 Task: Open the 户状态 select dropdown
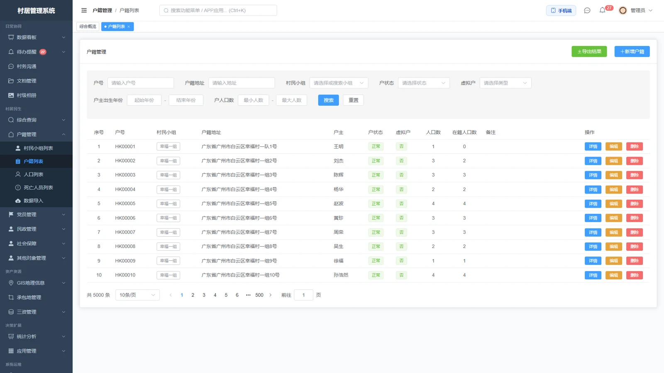coord(424,83)
